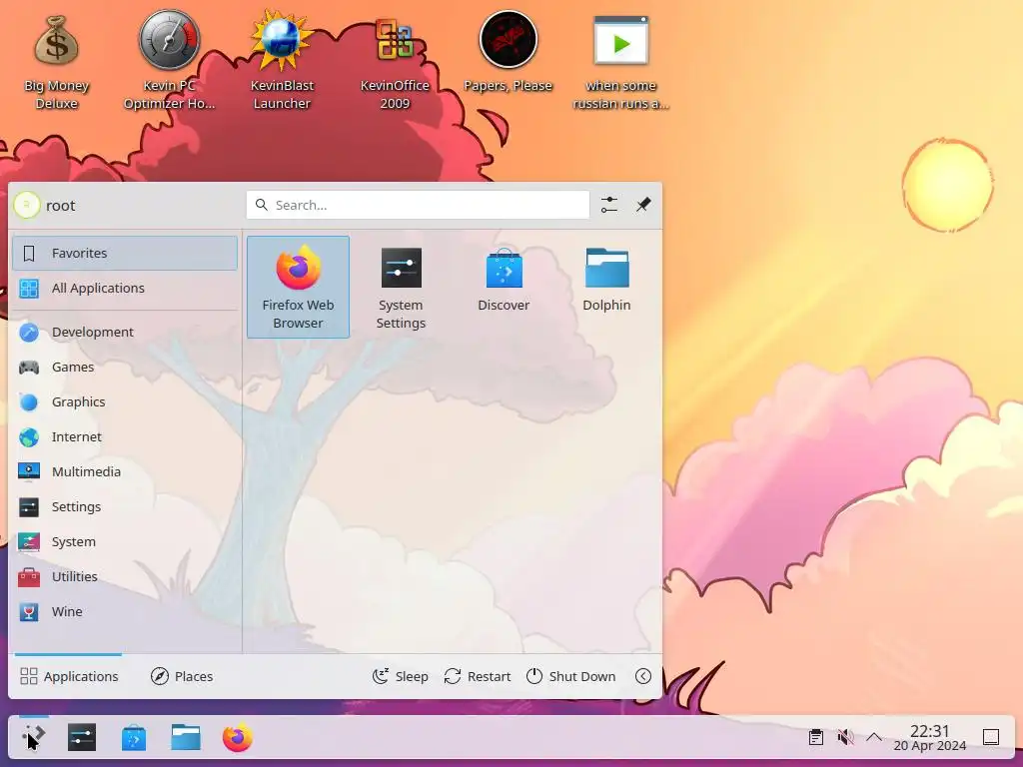Open the Multimedia category
The image size is (1023, 767).
pyautogui.click(x=125, y=471)
